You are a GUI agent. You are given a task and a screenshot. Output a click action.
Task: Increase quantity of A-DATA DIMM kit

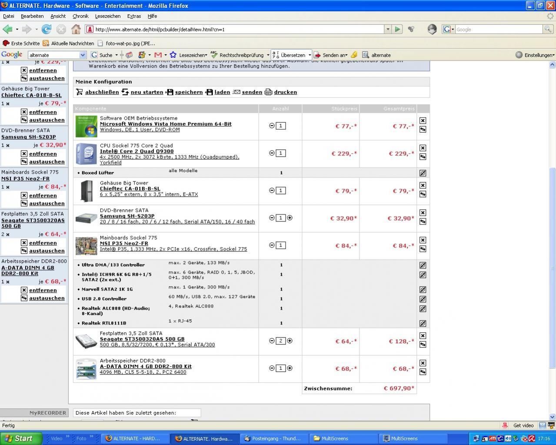click(x=290, y=368)
